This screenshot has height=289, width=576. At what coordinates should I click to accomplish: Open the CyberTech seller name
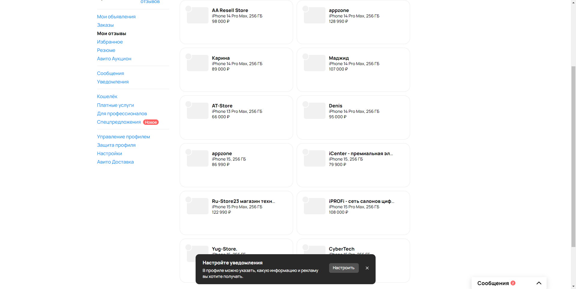tap(342, 249)
